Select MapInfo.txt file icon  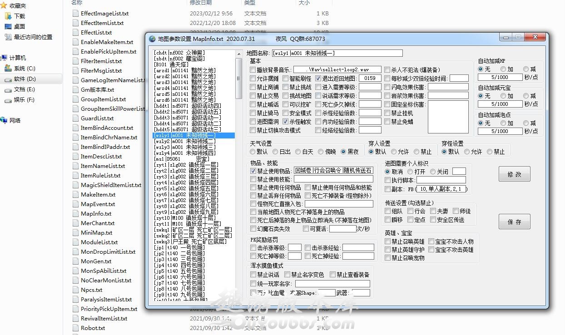pyautogui.click(x=75, y=213)
